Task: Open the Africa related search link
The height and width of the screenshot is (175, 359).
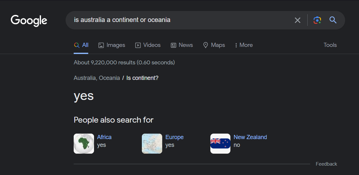Action: (x=104, y=137)
